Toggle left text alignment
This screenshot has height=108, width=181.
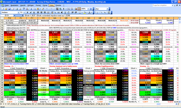pos(38,12)
